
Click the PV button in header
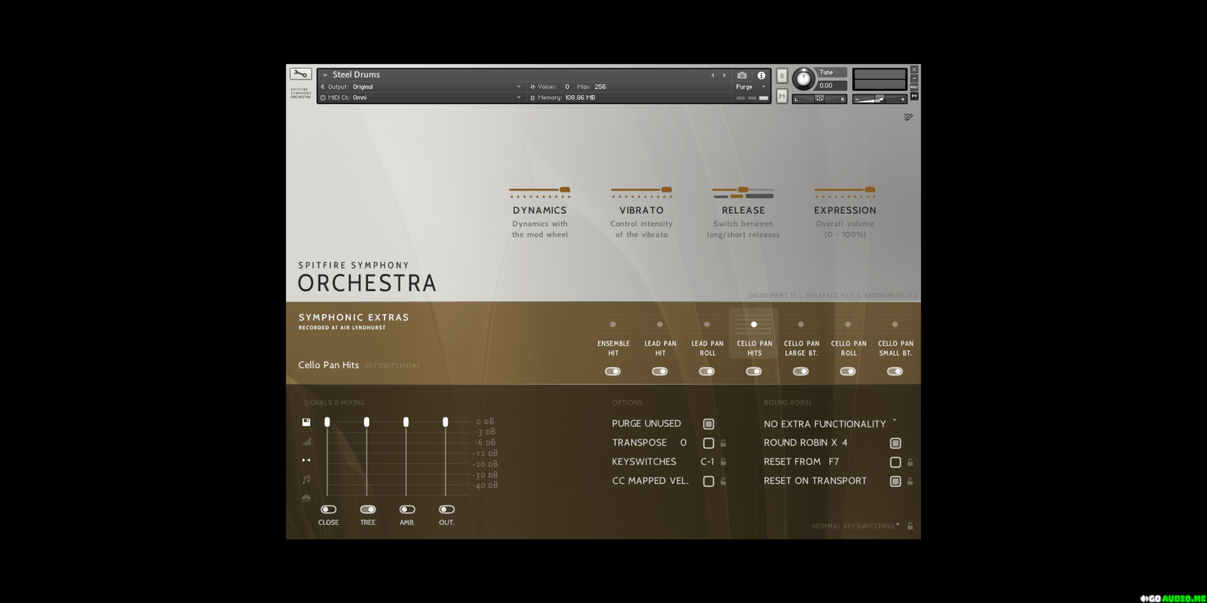[914, 96]
